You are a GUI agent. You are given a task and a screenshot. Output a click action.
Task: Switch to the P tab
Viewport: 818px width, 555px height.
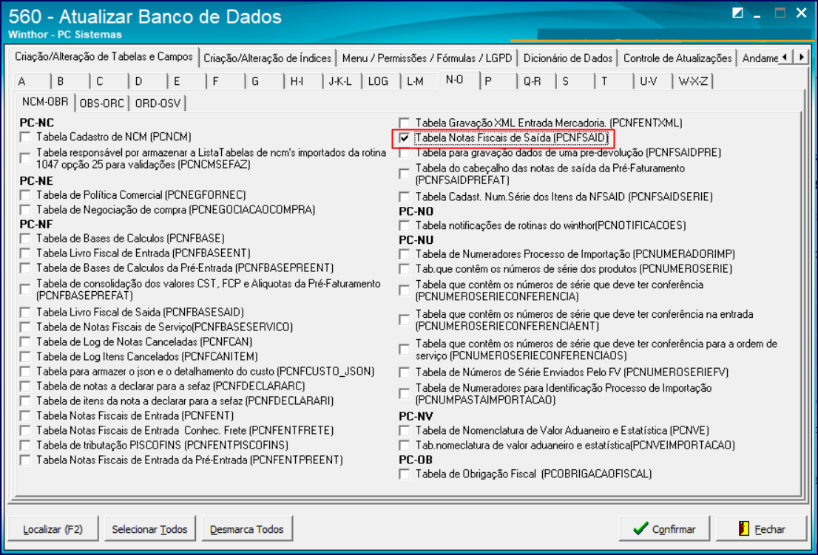coord(498,81)
